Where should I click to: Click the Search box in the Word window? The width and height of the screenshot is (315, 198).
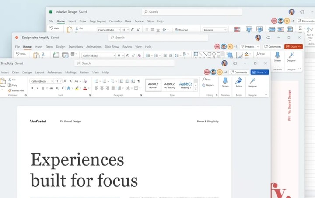click(125, 63)
